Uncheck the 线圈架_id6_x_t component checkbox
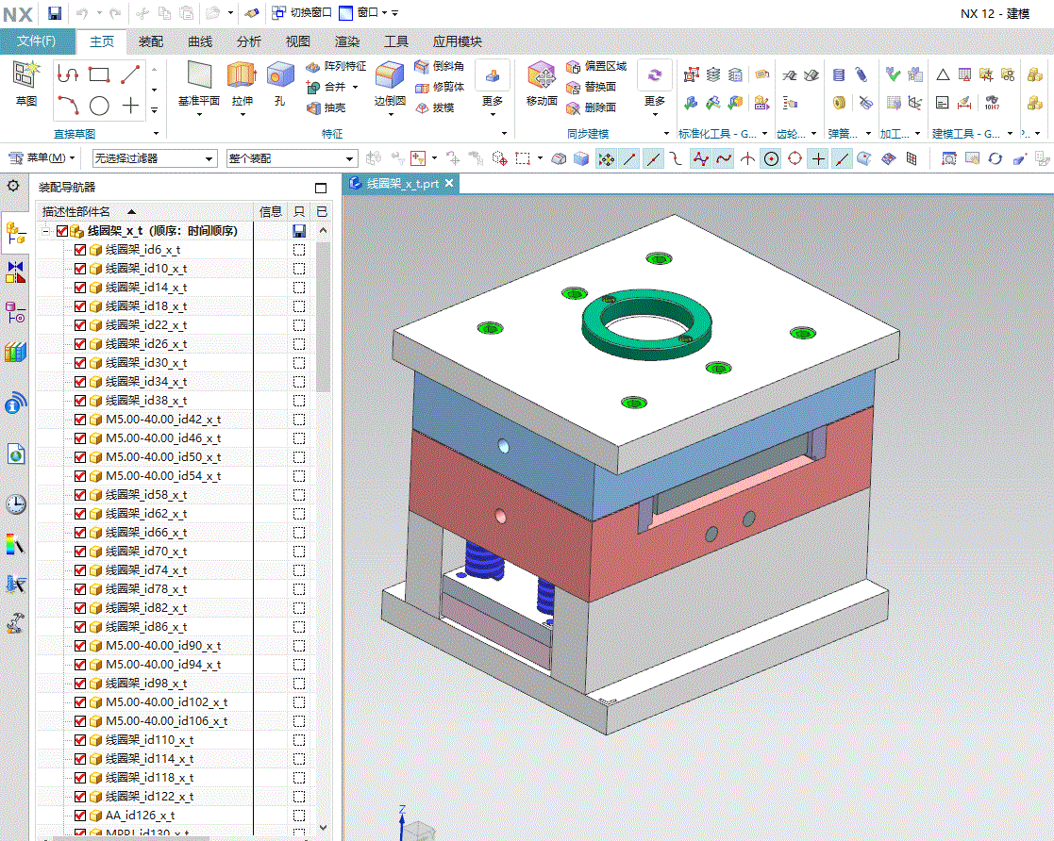 pos(80,250)
